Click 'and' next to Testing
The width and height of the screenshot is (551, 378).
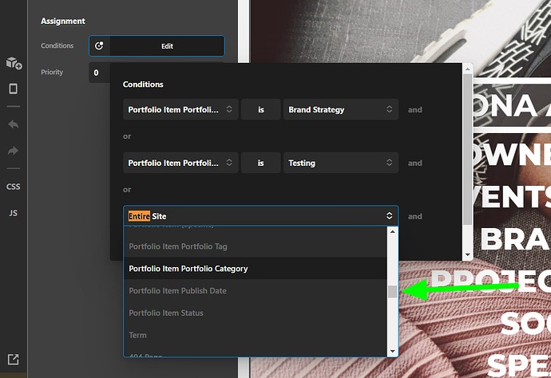(414, 163)
